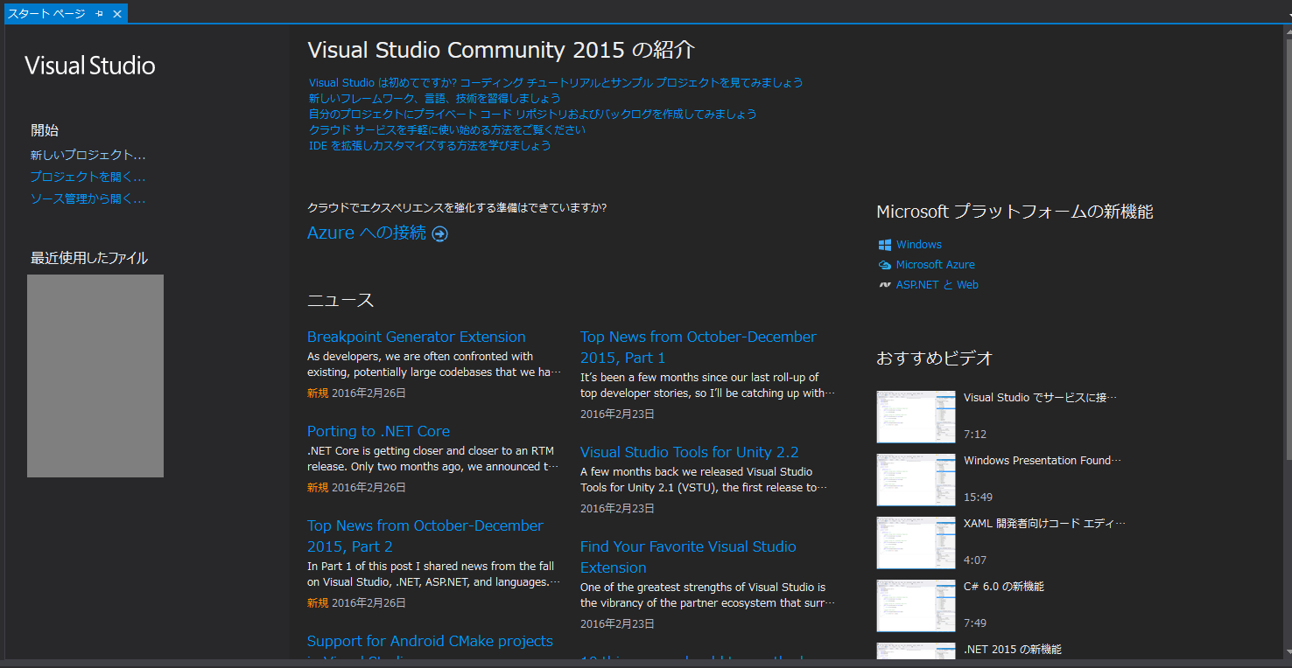1292x668 pixels.
Task: Open Porting to .NET Core article
Action: (378, 431)
